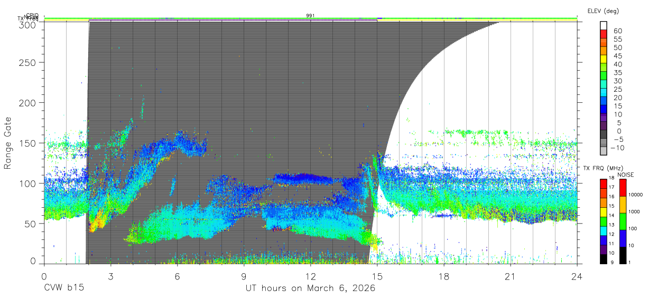The height and width of the screenshot is (299, 649).
Task: Click the '3' hour tick on time axis
Action: pos(111,276)
